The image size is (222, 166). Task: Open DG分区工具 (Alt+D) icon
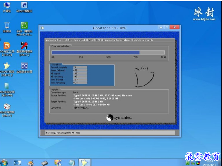pos(7,49)
